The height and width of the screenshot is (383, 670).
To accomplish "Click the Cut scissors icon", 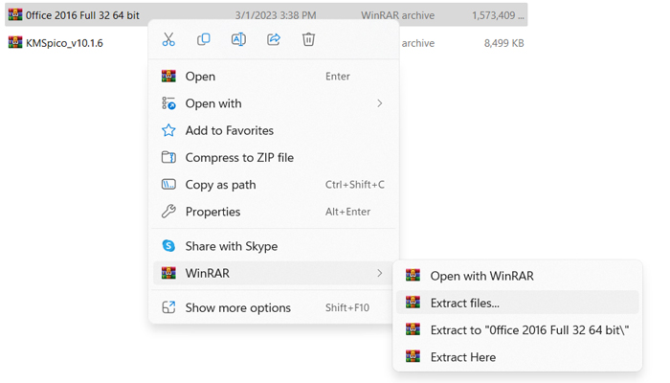I will [168, 39].
